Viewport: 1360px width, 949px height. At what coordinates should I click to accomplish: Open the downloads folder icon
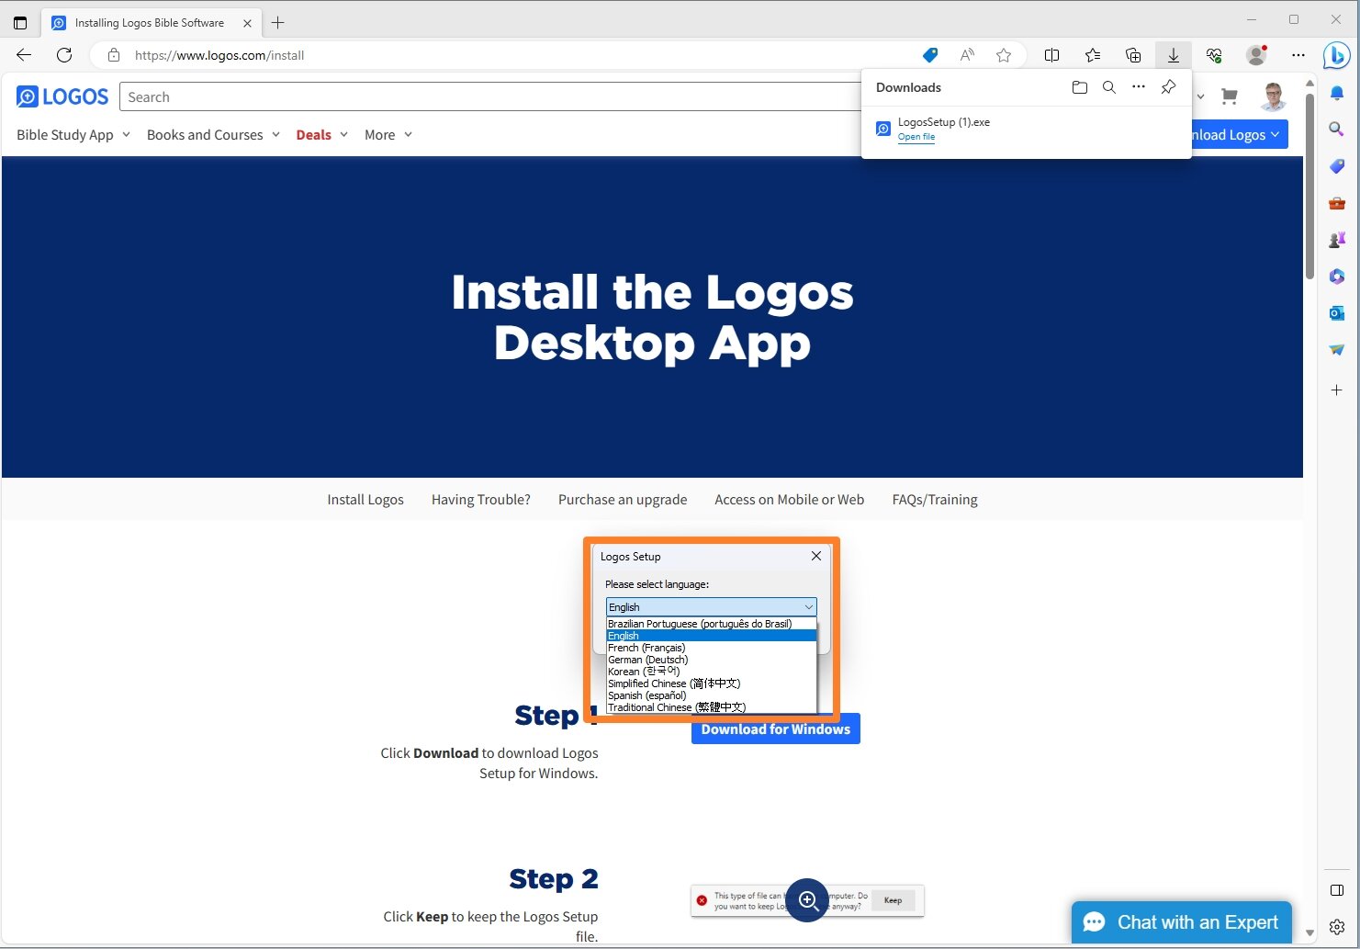pos(1079,87)
